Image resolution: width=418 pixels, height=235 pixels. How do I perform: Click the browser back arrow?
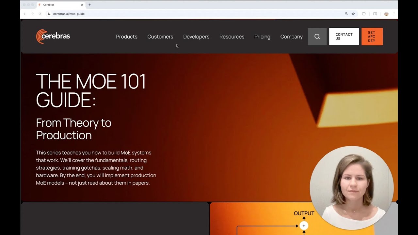coord(25,14)
